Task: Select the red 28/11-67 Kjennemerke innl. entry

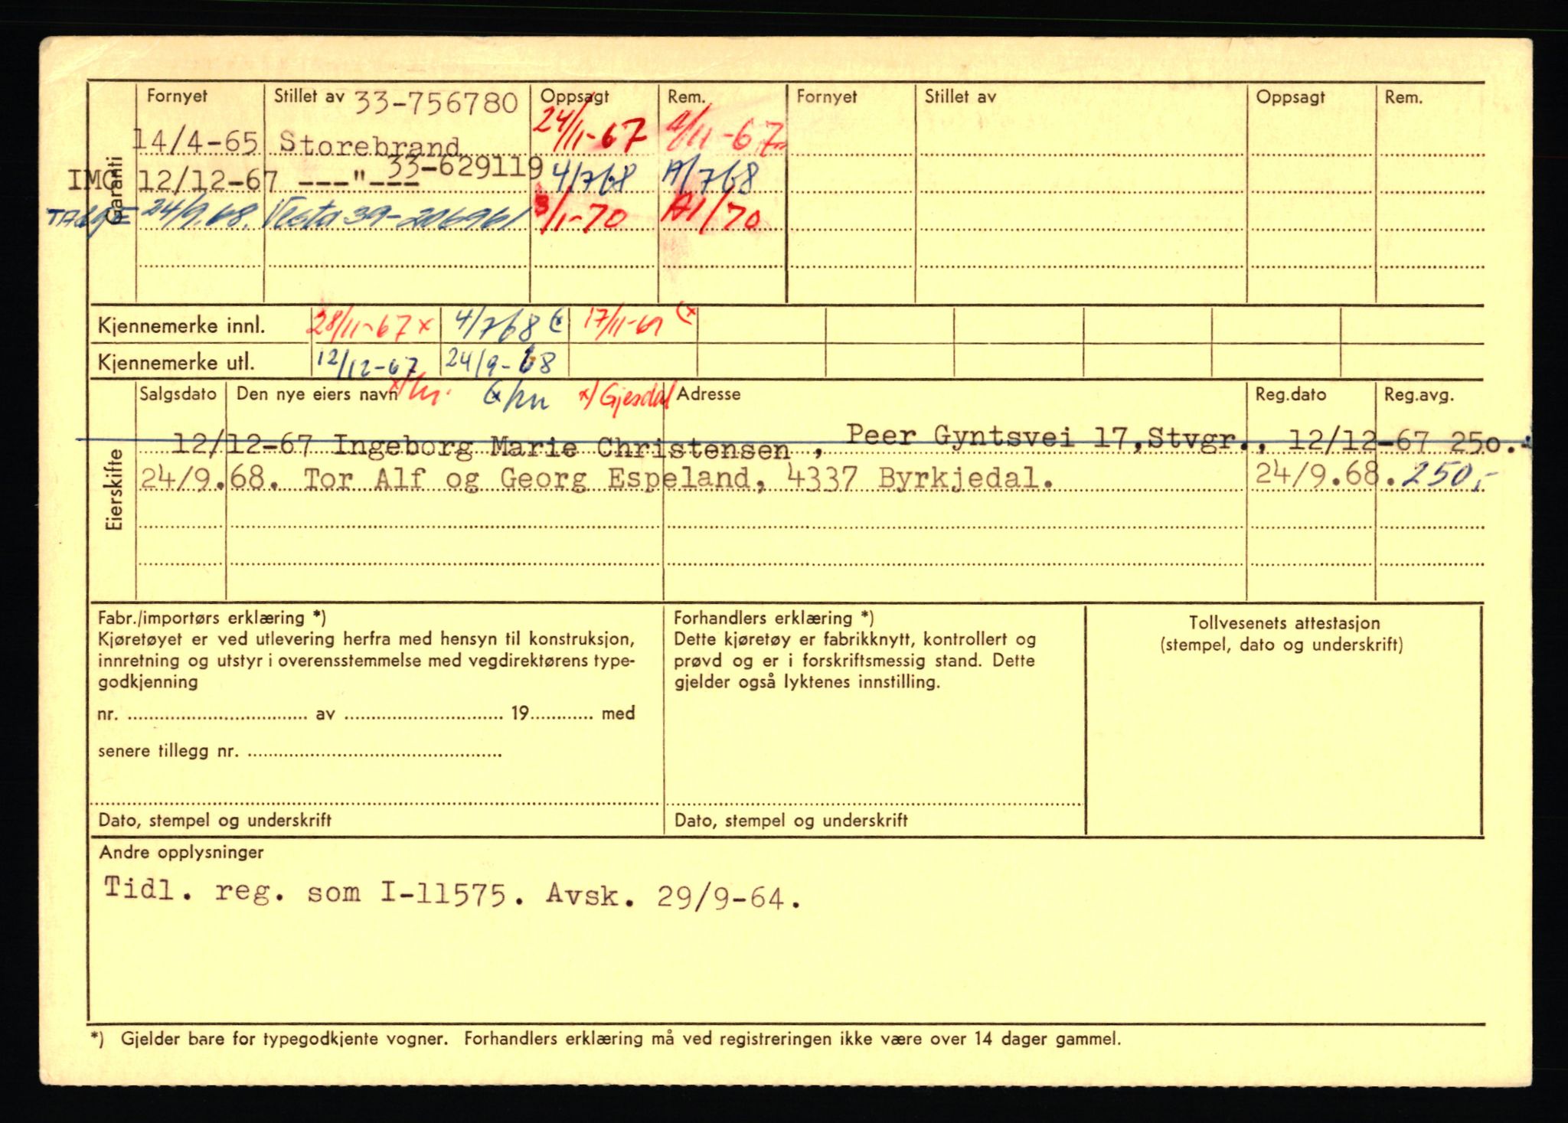Action: click(x=371, y=326)
